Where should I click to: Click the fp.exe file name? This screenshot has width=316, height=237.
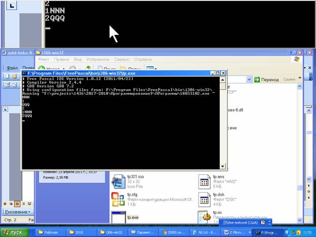(x=133, y=217)
